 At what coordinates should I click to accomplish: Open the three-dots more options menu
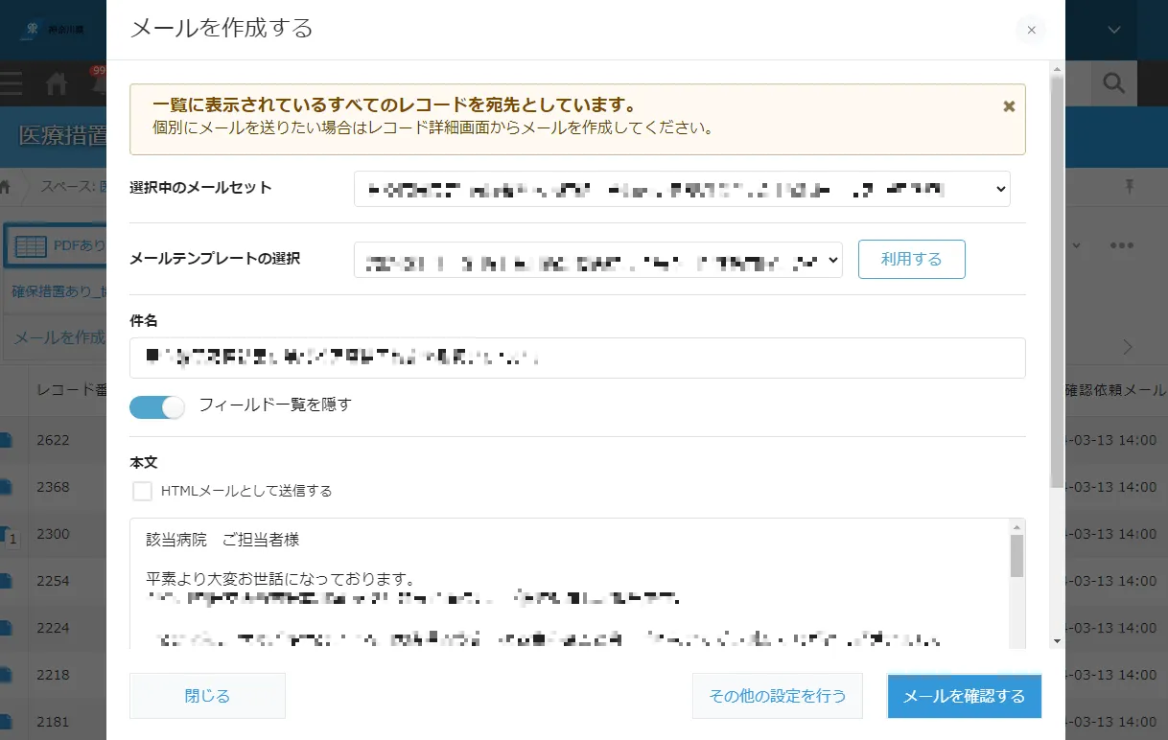(1123, 245)
